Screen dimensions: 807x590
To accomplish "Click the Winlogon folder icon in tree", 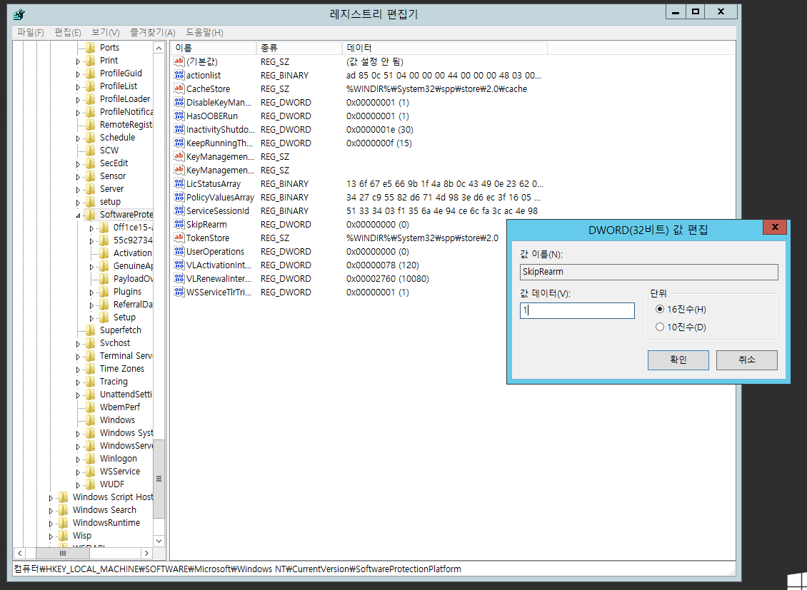I will click(x=90, y=459).
